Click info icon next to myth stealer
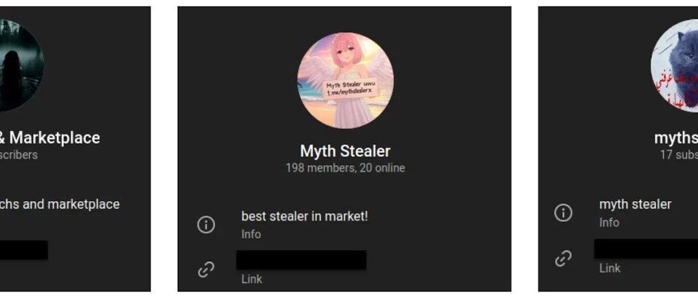Viewport: 698px width, 298px height. 563,213
